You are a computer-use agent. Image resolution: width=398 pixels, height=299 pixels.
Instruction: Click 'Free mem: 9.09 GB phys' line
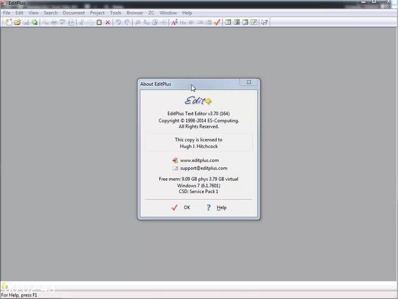198,179
